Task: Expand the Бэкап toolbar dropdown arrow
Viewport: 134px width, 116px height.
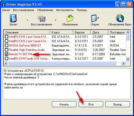Action: tap(27, 20)
